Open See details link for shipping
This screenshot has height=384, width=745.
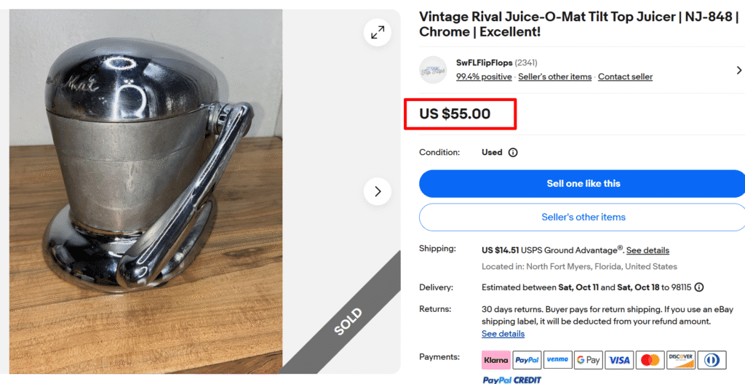(648, 250)
